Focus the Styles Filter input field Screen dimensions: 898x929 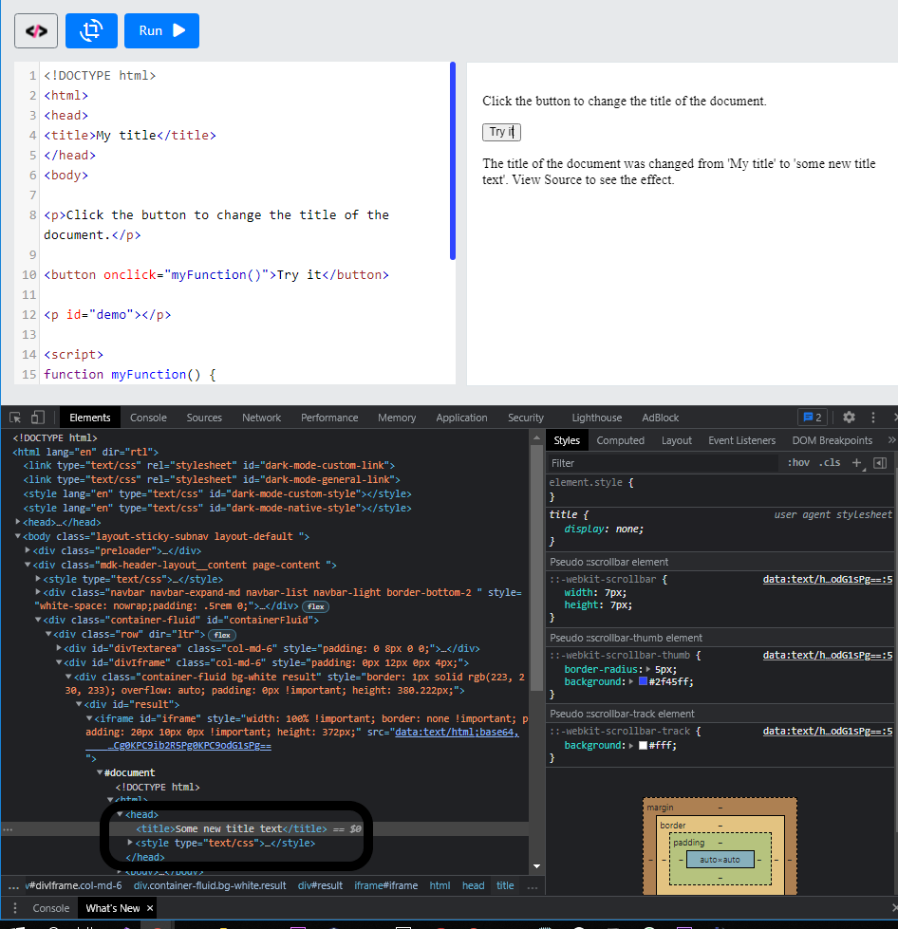pos(663,463)
